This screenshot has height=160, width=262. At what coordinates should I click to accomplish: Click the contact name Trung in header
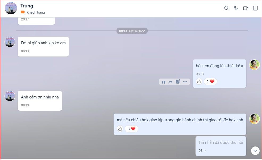(x=27, y=6)
